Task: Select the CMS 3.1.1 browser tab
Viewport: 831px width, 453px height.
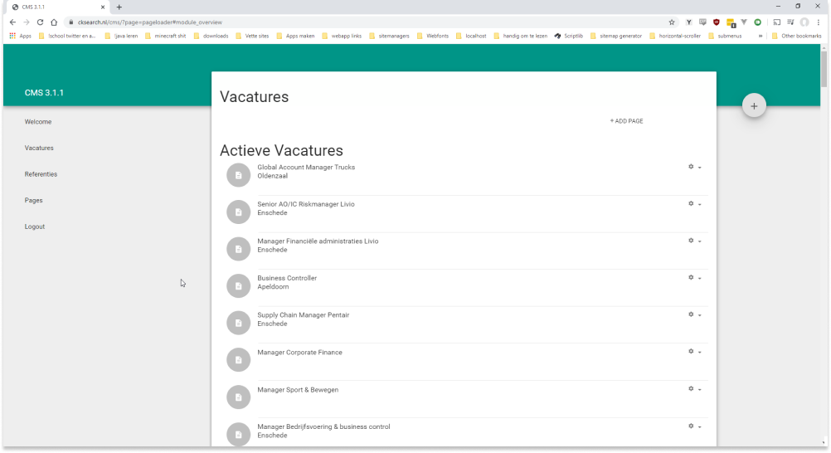Action: point(58,7)
